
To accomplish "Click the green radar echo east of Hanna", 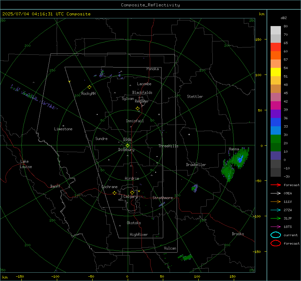I will pos(240,158).
